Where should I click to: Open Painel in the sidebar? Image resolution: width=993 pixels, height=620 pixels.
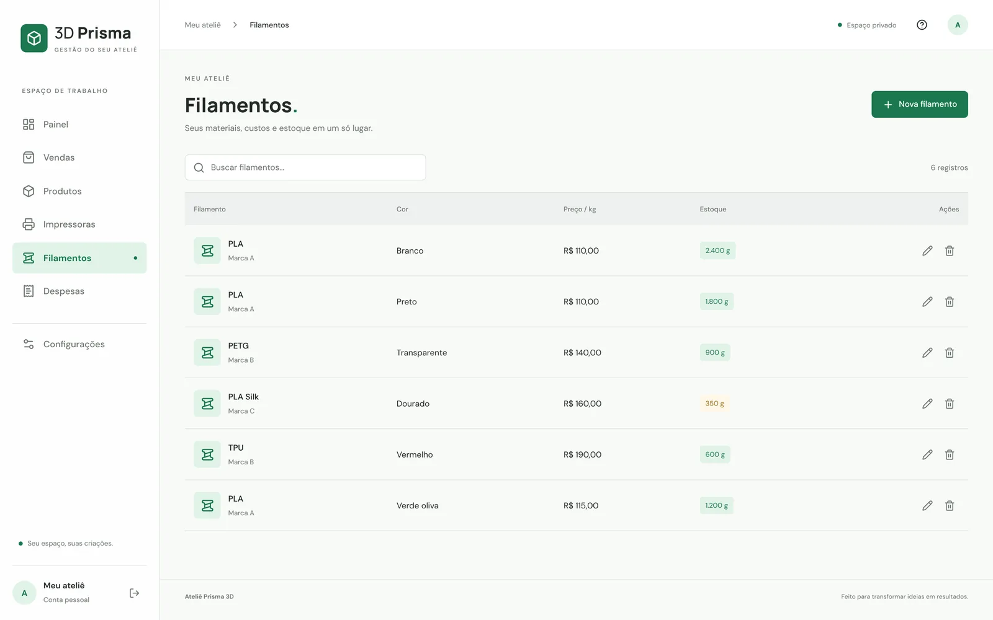click(79, 124)
